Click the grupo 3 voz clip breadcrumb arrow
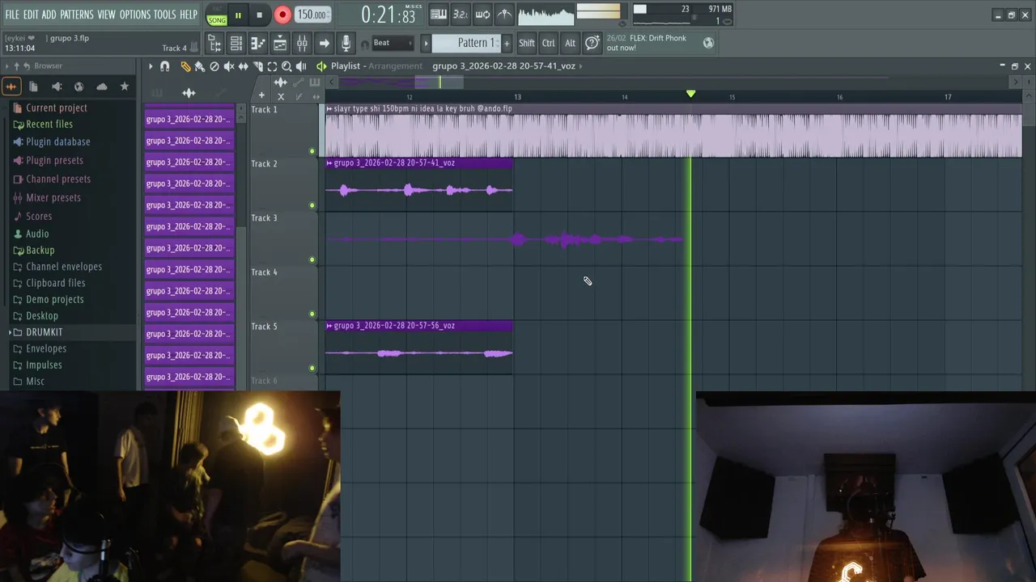 click(580, 66)
